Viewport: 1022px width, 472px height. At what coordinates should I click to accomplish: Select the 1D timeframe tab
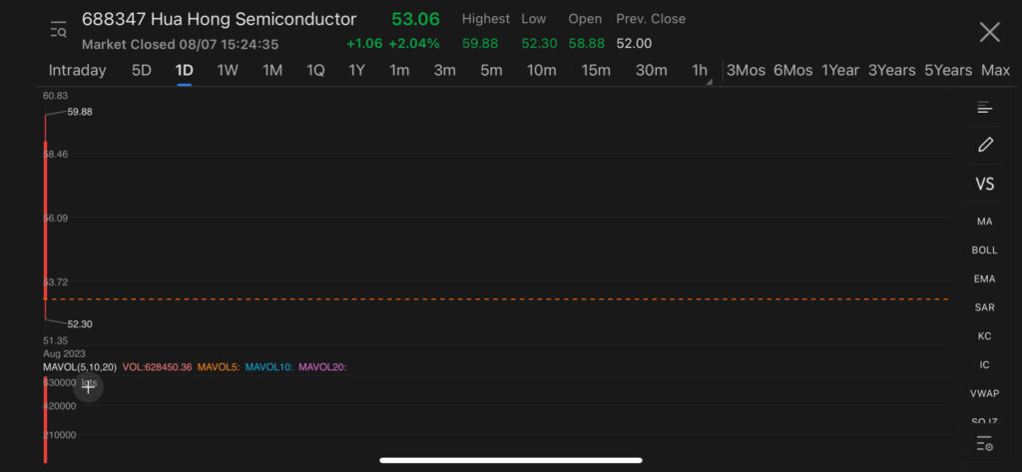point(184,71)
